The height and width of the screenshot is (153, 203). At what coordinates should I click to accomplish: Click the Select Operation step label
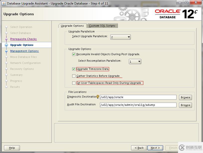pyautogui.click(x=21, y=27)
